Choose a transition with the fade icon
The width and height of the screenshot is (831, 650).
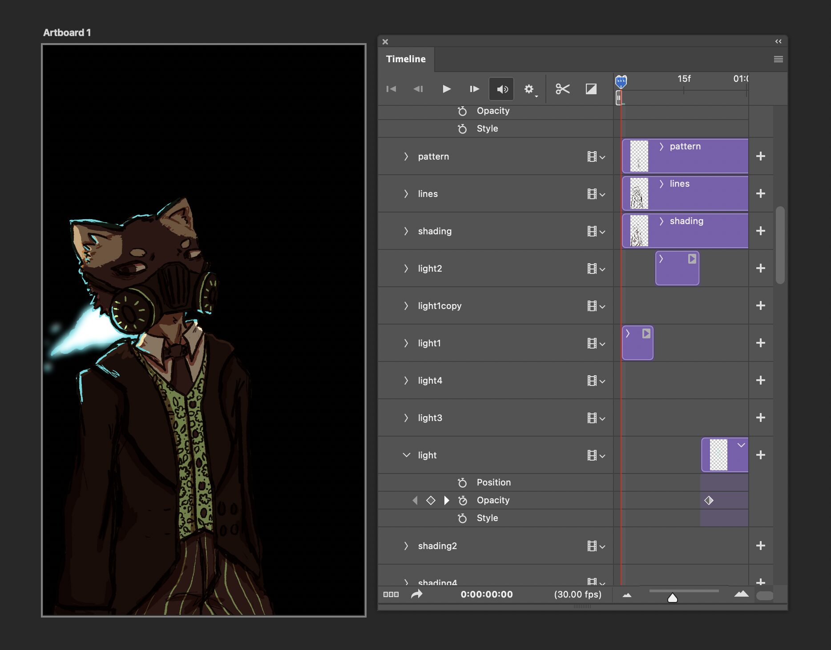pyautogui.click(x=591, y=89)
